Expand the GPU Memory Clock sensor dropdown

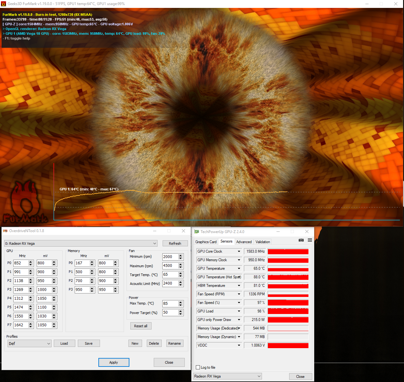(x=239, y=260)
